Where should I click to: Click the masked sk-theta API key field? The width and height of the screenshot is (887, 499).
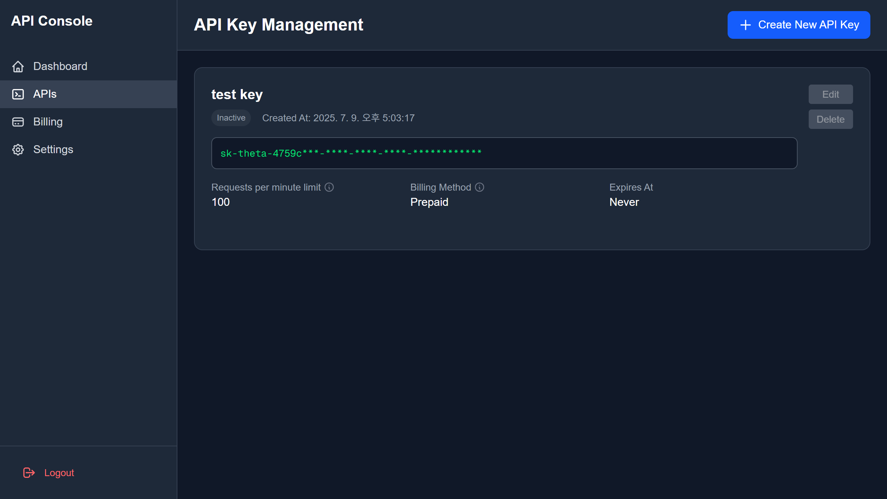click(x=504, y=153)
